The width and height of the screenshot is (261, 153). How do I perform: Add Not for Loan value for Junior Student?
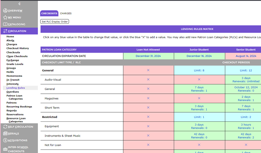[x=199, y=145]
